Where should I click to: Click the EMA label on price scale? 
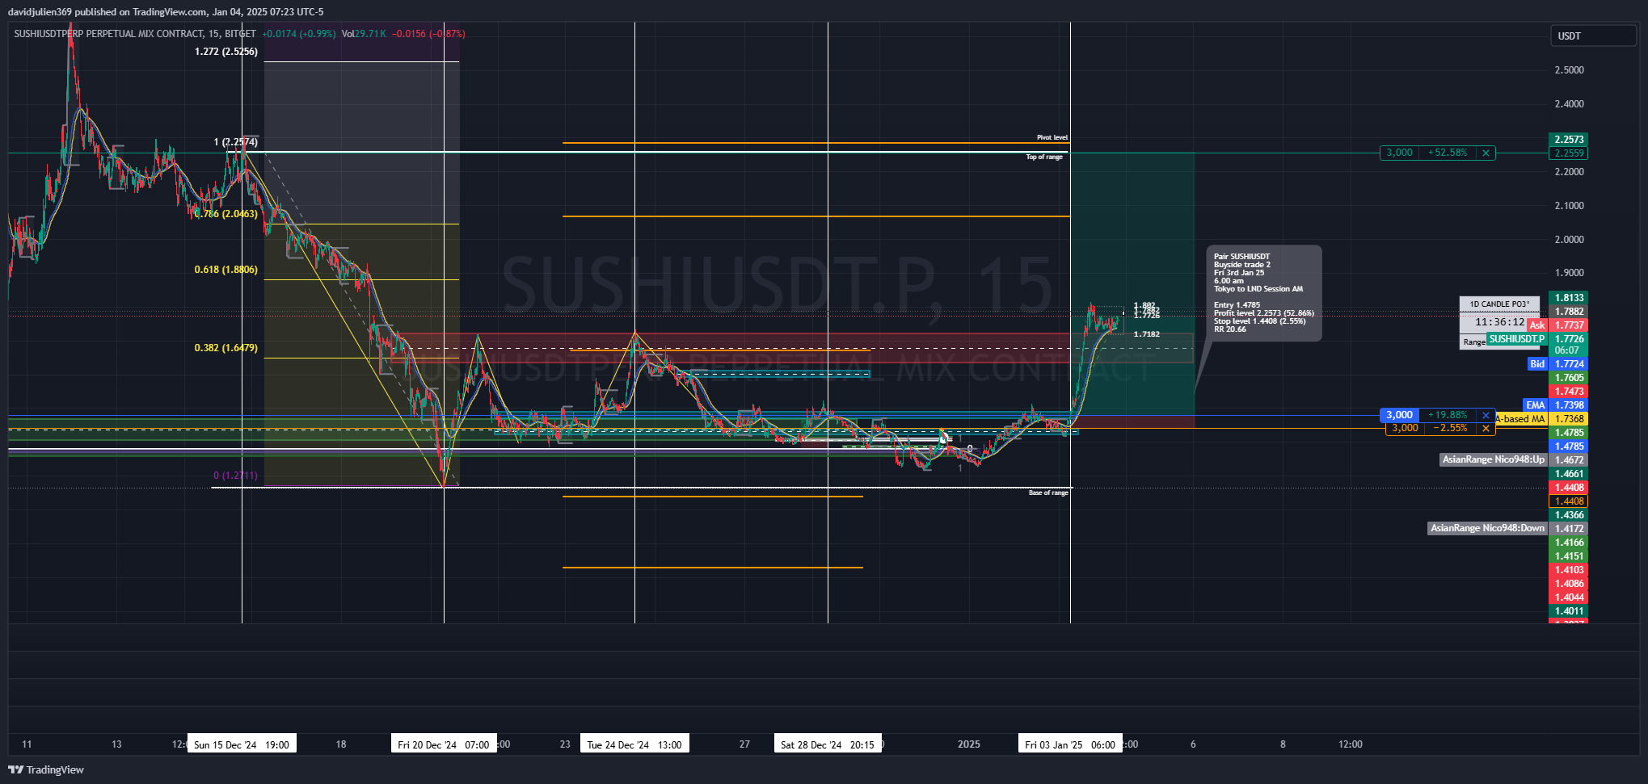1535,405
